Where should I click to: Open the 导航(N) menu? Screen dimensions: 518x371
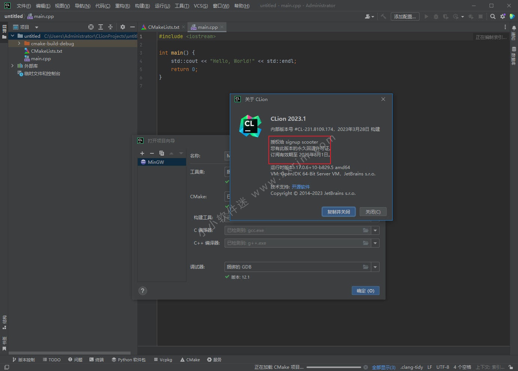pos(82,6)
